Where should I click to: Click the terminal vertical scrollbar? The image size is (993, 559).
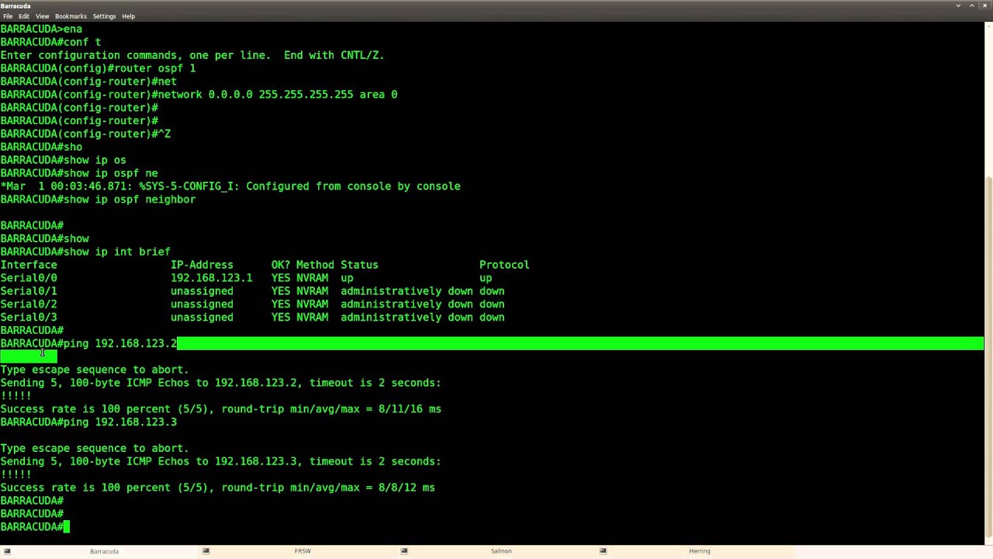[x=988, y=357]
